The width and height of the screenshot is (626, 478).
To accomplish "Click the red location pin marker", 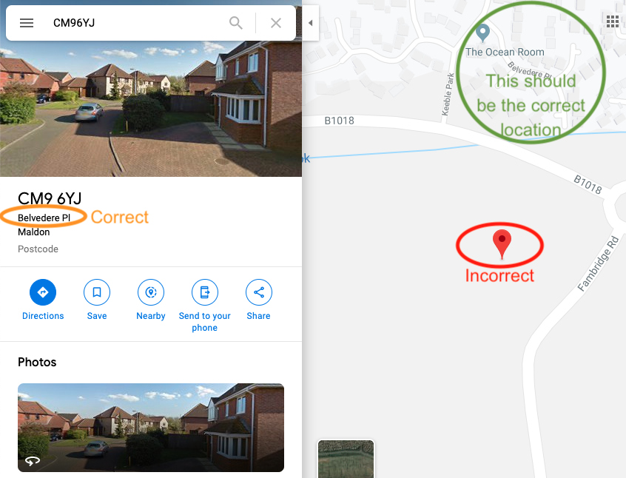I will point(502,244).
